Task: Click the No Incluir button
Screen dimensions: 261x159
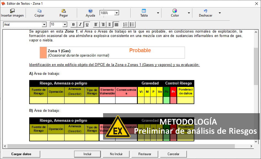Action: point(116,154)
